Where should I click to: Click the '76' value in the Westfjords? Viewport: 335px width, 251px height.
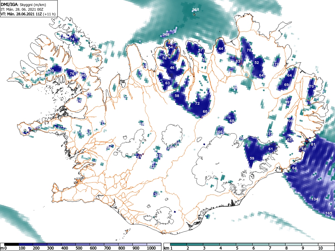pos(72,74)
